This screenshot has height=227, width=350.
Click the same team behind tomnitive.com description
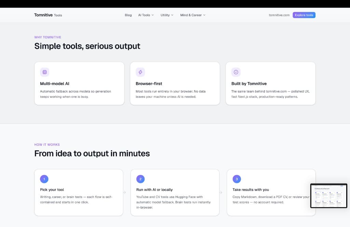[270, 94]
